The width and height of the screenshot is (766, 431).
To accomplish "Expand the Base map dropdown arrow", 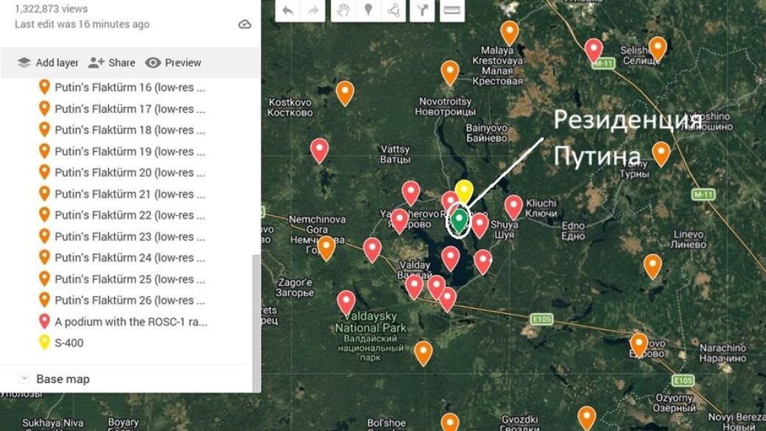I will (x=24, y=379).
